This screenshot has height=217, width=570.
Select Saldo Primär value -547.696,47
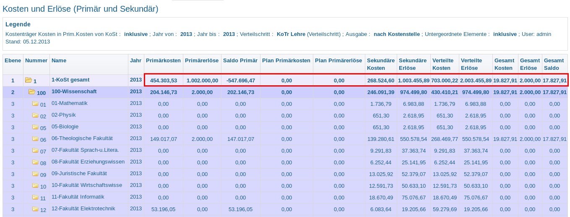coord(240,80)
